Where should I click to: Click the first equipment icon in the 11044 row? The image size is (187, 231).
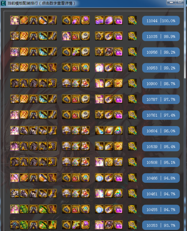[x=15, y=20]
